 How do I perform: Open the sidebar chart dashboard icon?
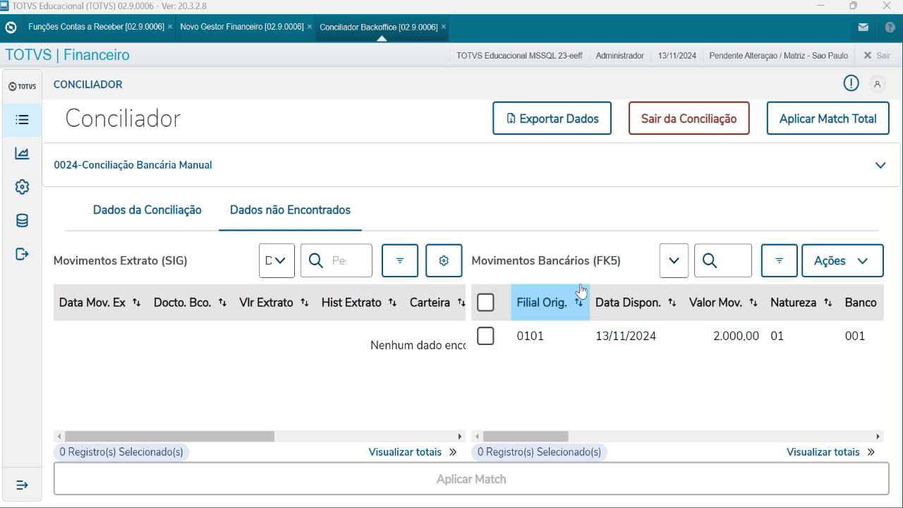(22, 153)
